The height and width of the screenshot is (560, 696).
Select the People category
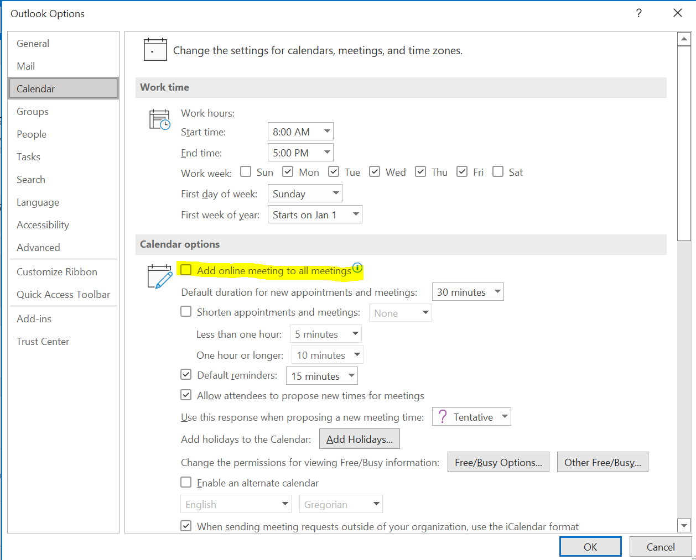coord(63,134)
